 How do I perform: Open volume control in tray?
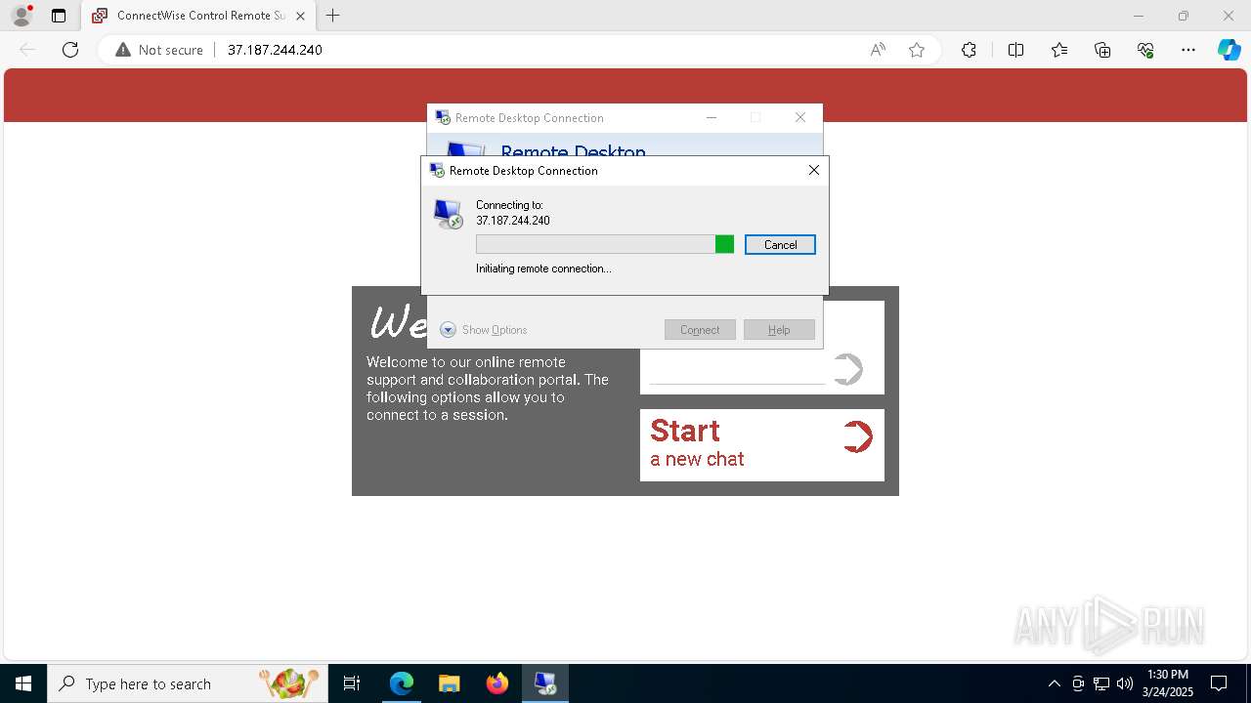(x=1125, y=683)
